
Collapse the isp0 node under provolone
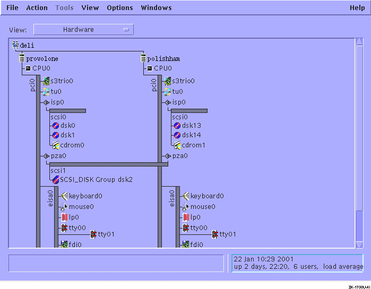click(x=47, y=102)
